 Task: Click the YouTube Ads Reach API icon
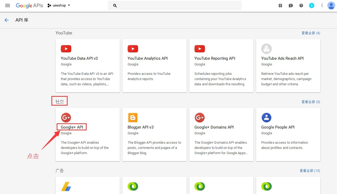267,49
